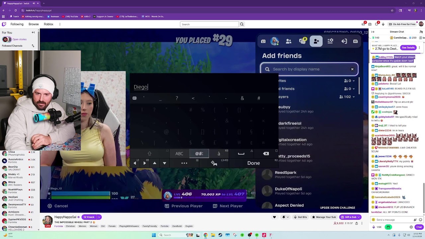Open AussieAntics channel in sidebar

(20, 161)
